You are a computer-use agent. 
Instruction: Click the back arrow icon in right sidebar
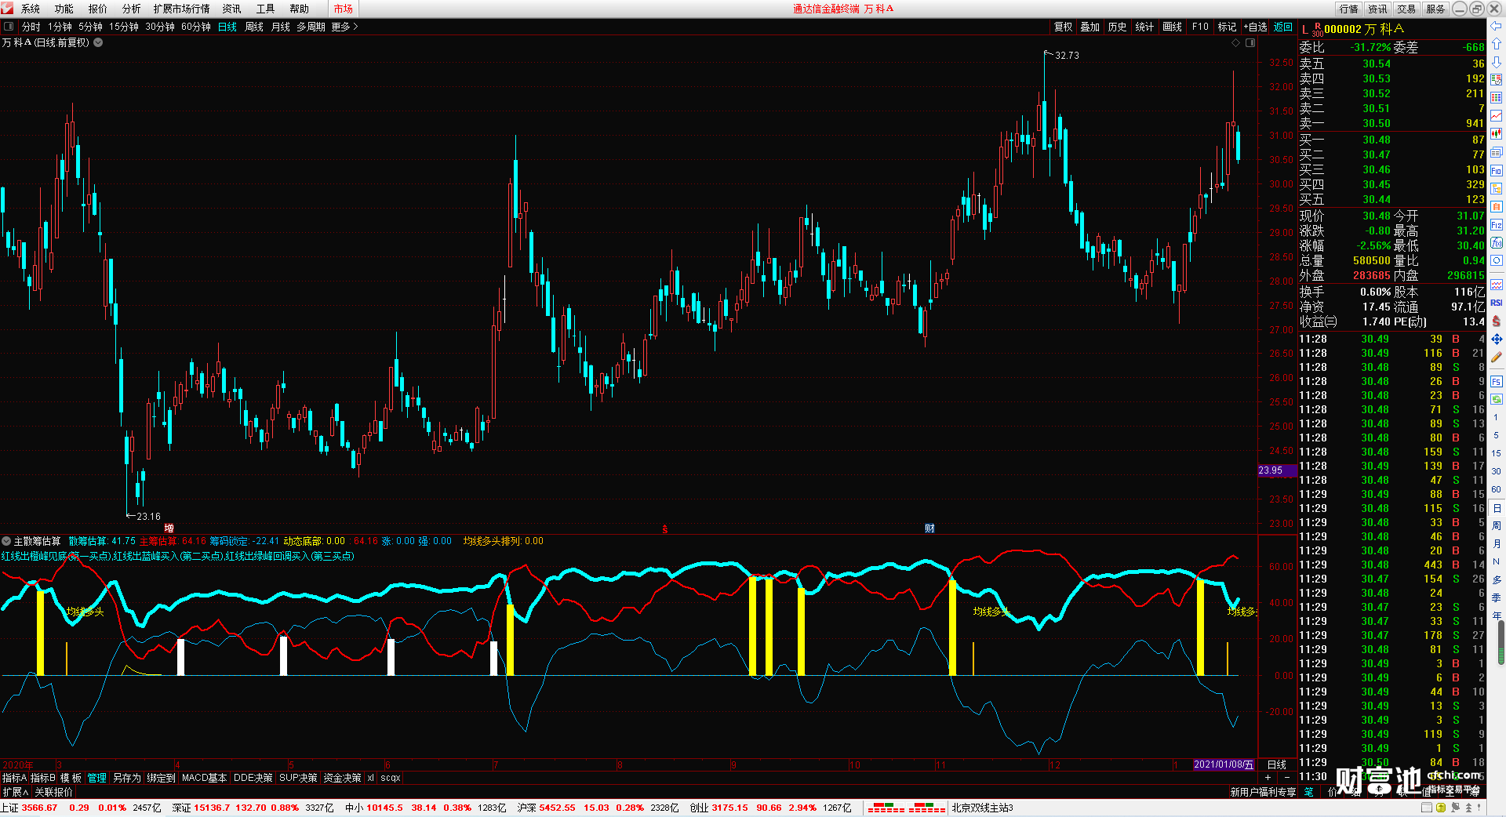click(1497, 27)
